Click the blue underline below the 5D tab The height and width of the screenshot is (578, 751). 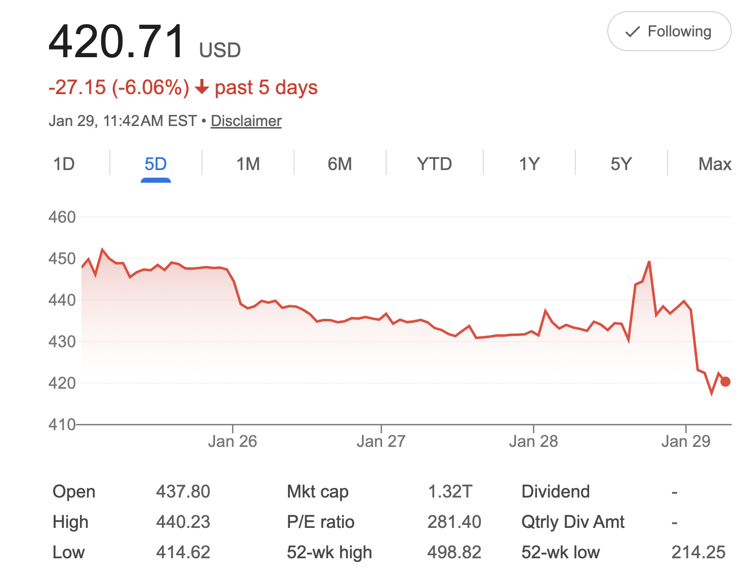(156, 180)
